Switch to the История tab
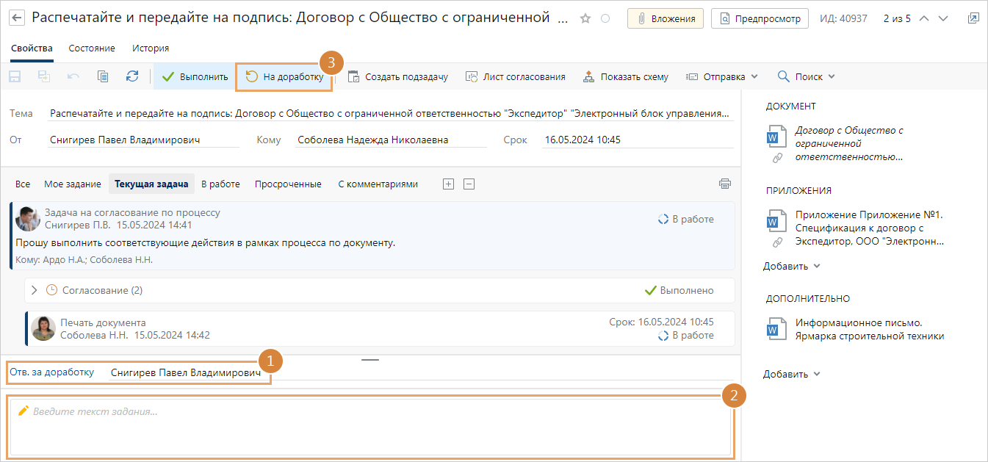988x462 pixels. coord(151,48)
